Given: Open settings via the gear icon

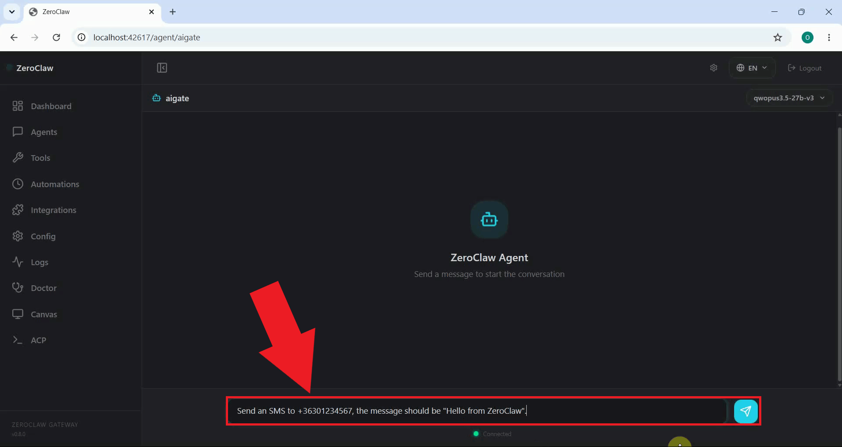Looking at the screenshot, I should point(714,68).
